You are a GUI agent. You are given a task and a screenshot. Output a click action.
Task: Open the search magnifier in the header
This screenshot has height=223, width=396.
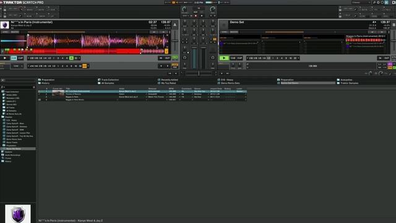[x=374, y=2]
